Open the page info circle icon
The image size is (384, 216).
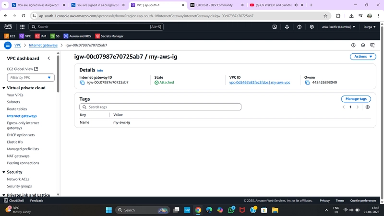[x=353, y=45]
